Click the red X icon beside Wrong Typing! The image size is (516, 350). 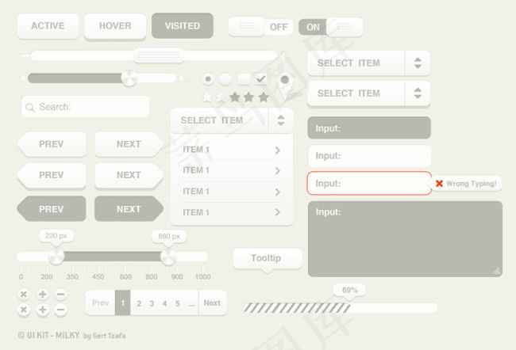439,184
